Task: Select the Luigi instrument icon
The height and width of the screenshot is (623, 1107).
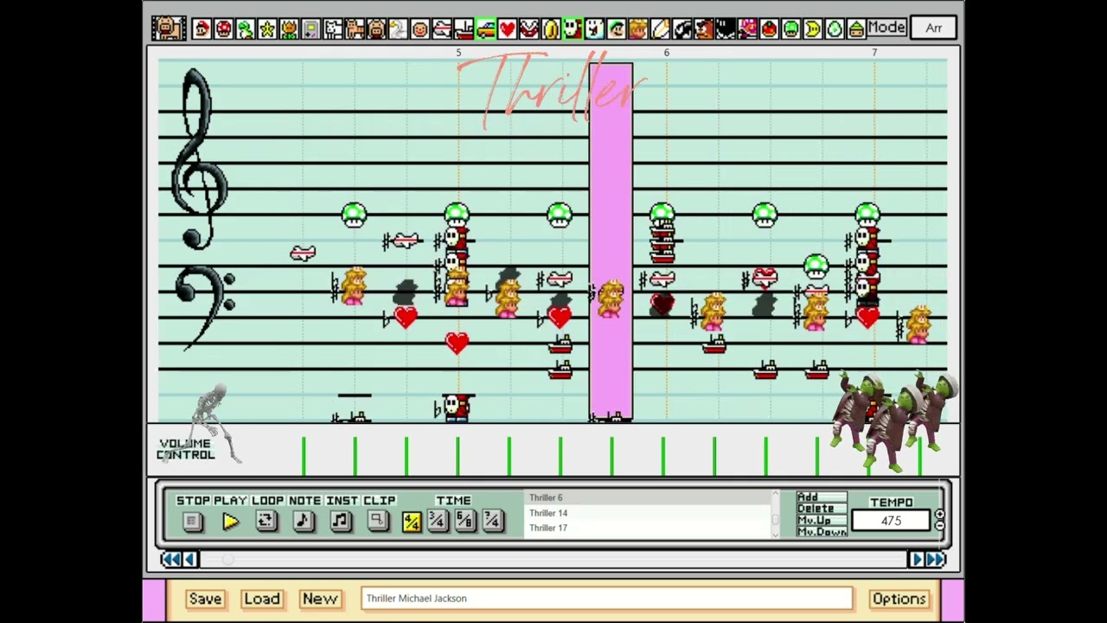Action: (x=616, y=29)
